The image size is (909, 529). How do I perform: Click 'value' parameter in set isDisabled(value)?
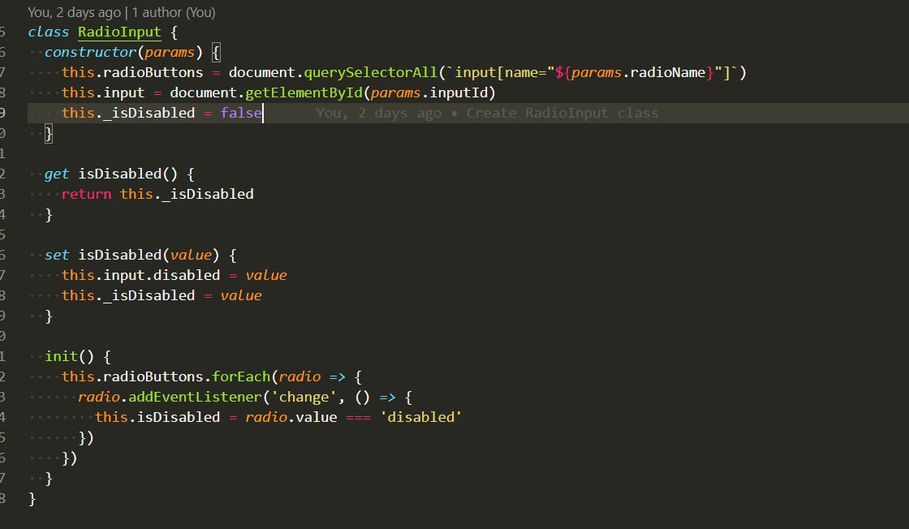(x=191, y=255)
